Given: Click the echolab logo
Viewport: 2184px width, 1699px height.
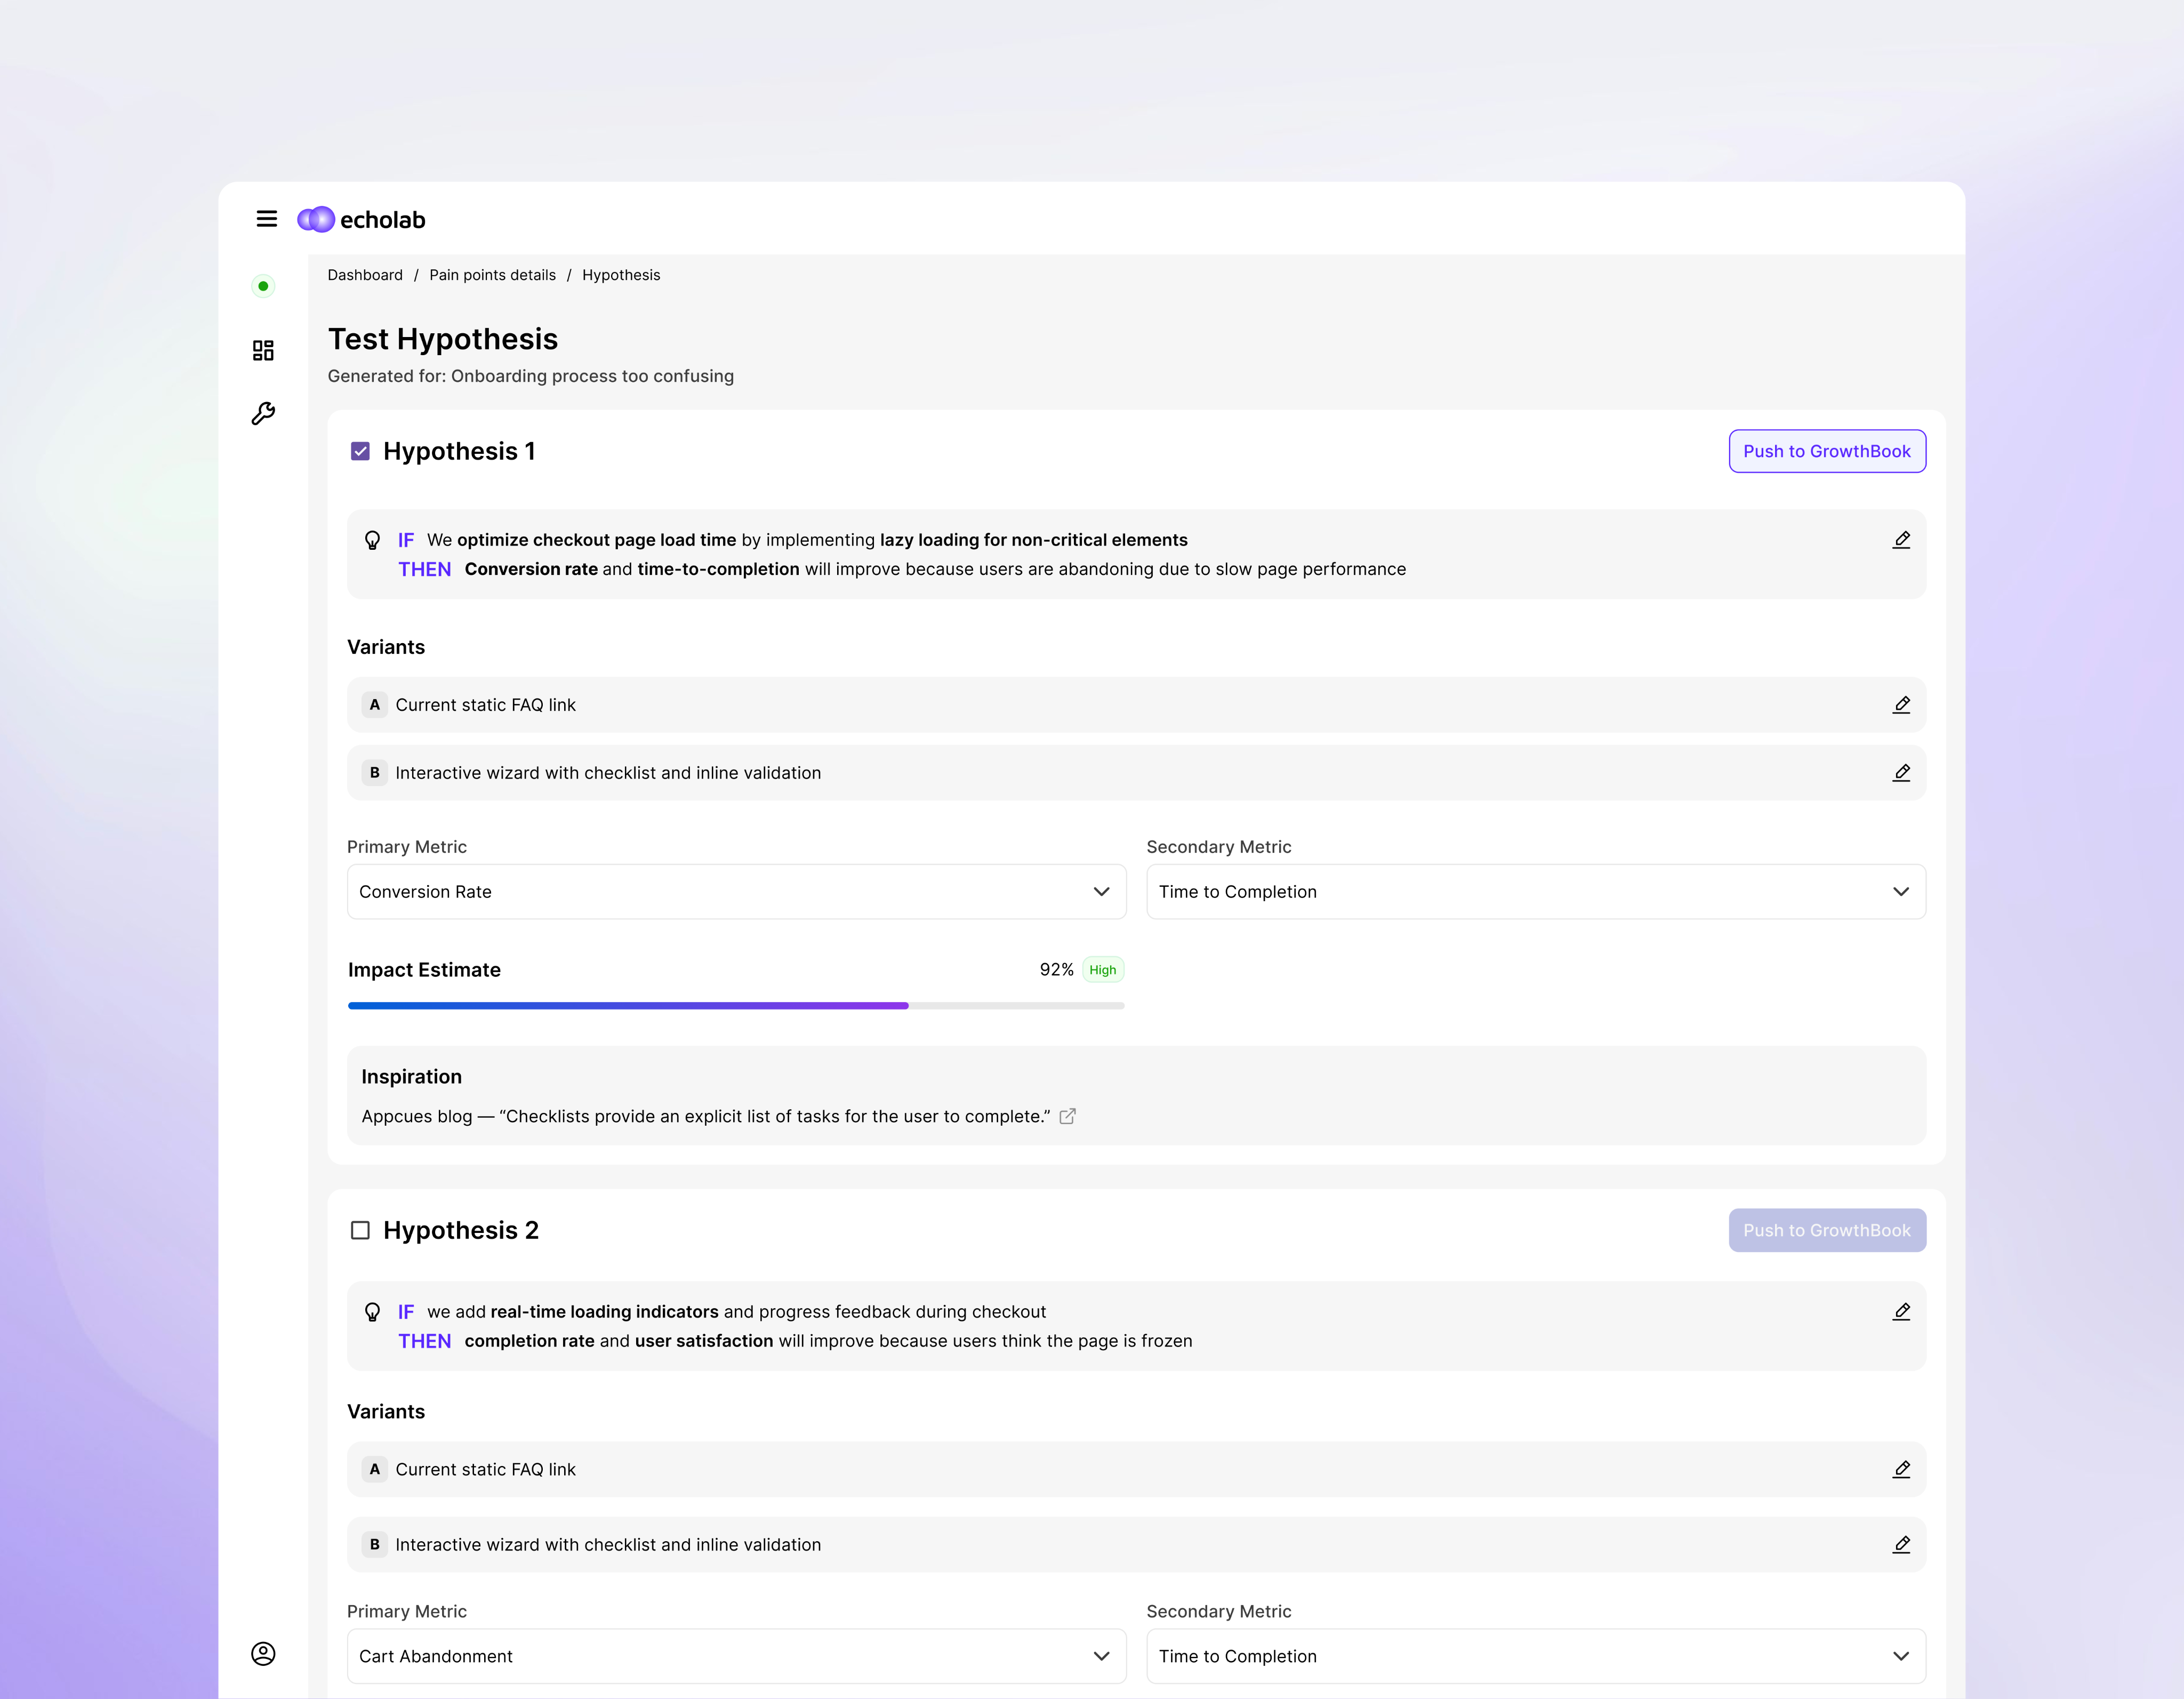Looking at the screenshot, I should tap(362, 219).
